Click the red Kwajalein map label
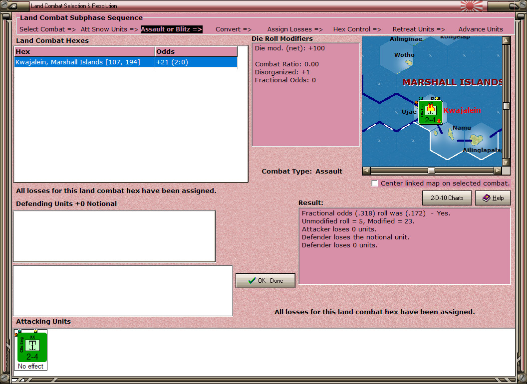Viewport: 527px width, 384px height. tap(462, 110)
